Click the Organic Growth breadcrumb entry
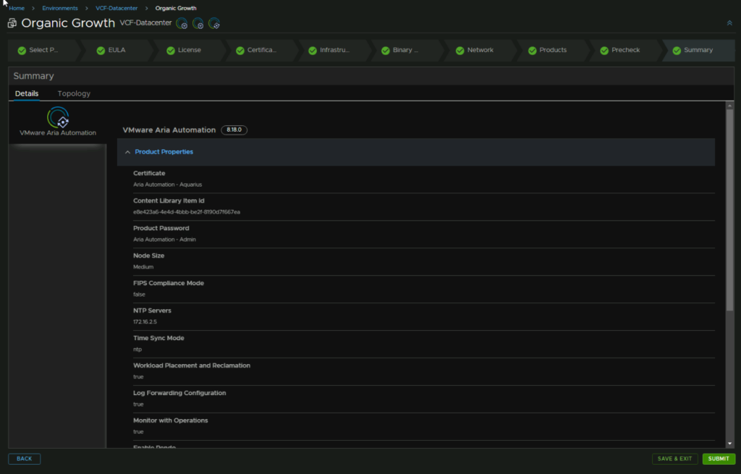 point(176,8)
